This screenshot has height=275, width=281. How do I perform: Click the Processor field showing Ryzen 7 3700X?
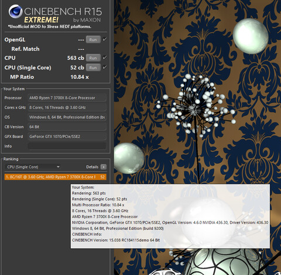coord(67,98)
